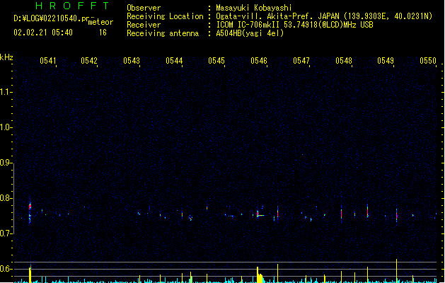This screenshot has width=445, height=283.
Task: Click the 0.9 kHz axis label
Action: point(5,163)
